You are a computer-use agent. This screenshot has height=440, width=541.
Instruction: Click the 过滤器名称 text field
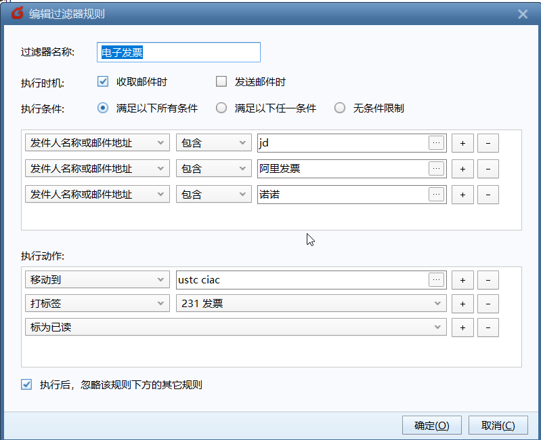click(179, 52)
